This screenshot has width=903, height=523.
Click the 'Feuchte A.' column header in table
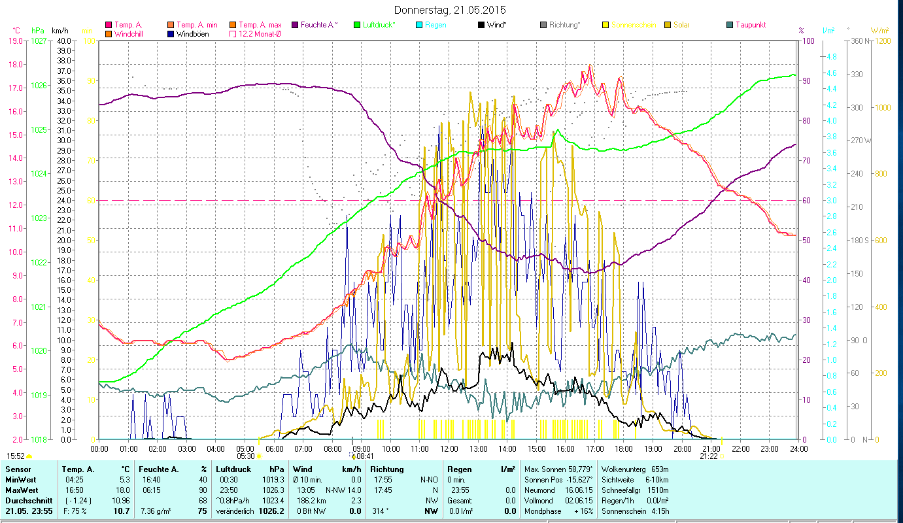[158, 469]
